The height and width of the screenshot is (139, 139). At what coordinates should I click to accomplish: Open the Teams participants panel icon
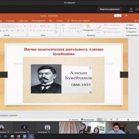[x=131, y=9]
